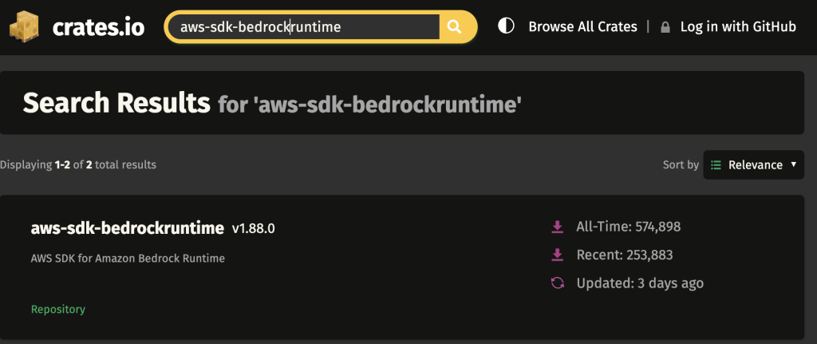The image size is (817, 344).
Task: Click the lock icon beside Log in
Action: (665, 27)
